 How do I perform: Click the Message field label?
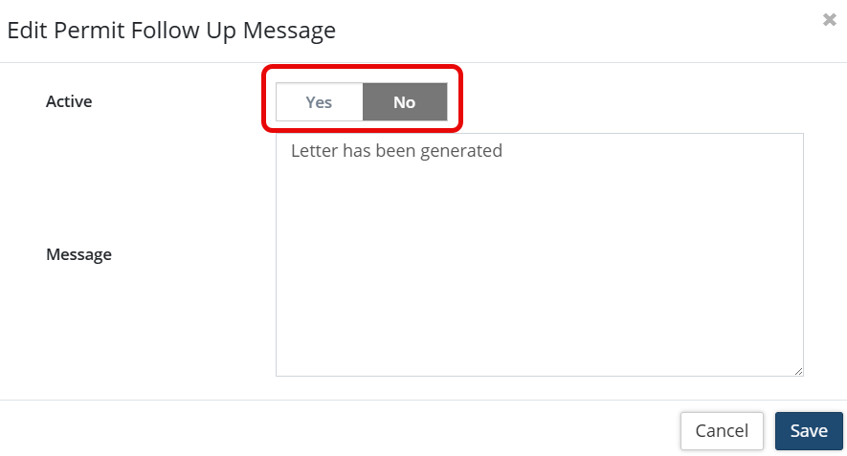[x=78, y=254]
